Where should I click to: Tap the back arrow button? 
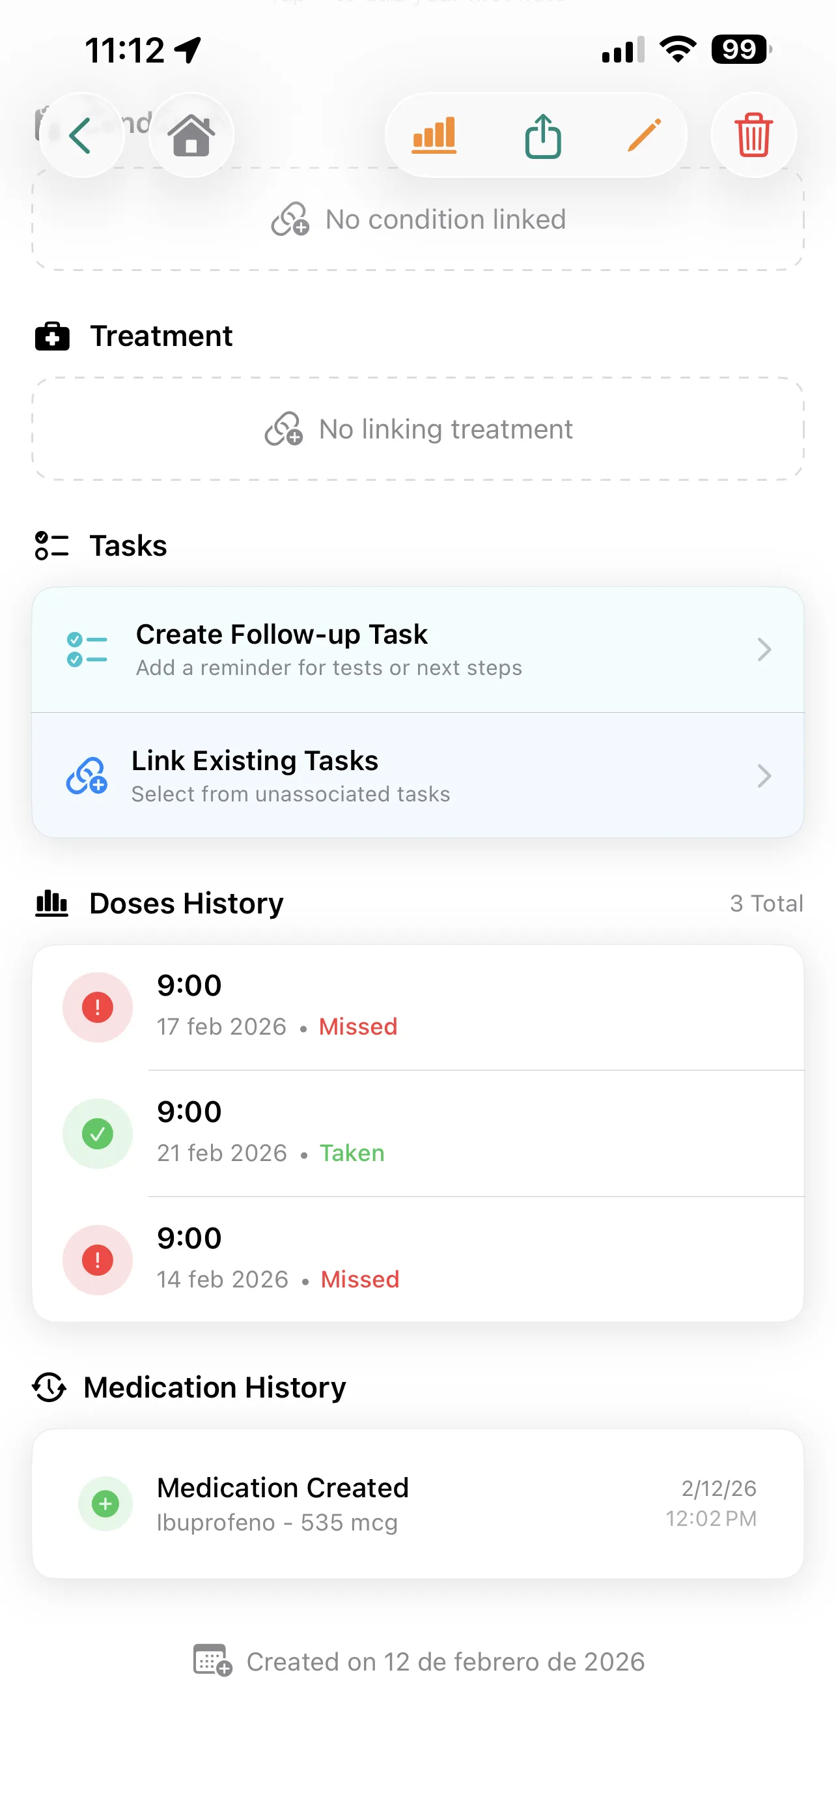tap(81, 135)
